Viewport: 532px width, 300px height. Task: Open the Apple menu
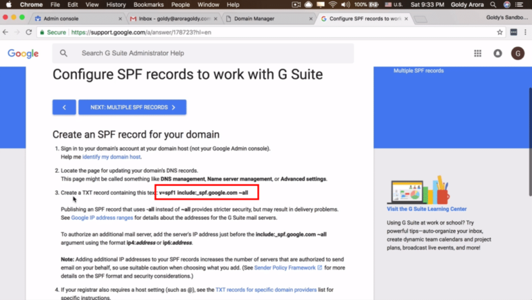tap(9, 5)
